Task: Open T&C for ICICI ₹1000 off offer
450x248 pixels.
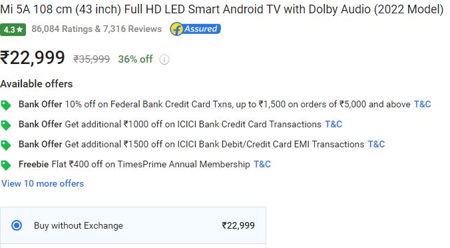Action: [x=334, y=124]
